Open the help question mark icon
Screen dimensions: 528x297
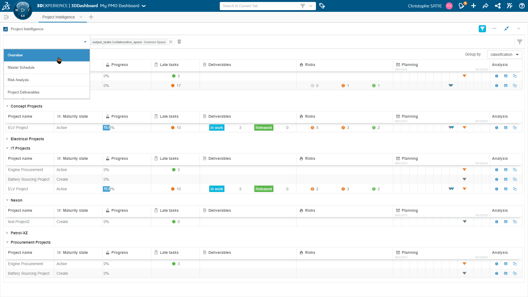coord(522,6)
